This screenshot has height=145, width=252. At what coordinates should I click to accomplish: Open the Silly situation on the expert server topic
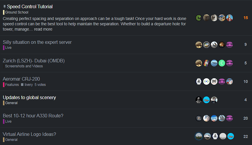[x=37, y=42]
